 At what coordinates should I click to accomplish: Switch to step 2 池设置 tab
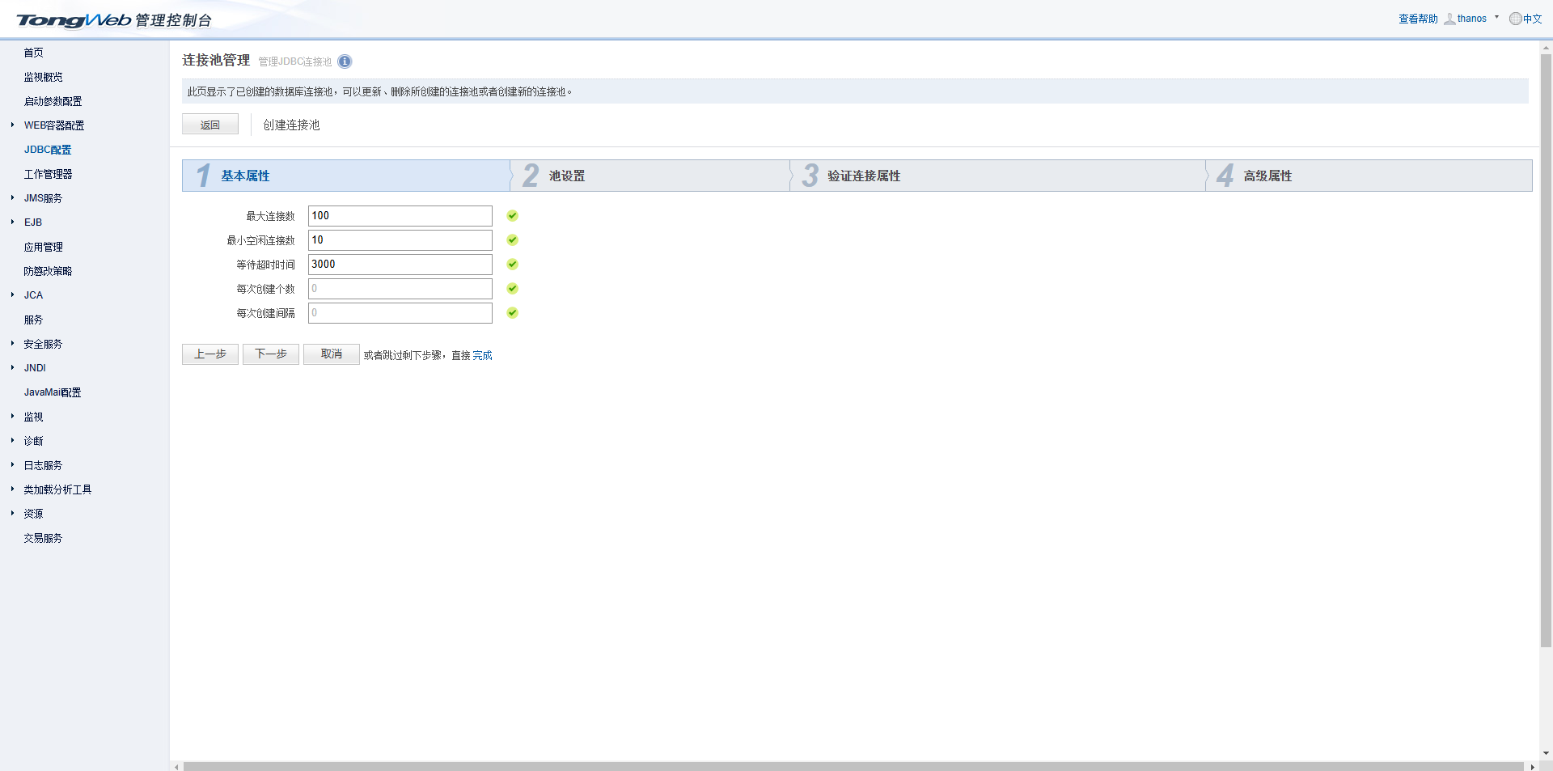(x=650, y=176)
